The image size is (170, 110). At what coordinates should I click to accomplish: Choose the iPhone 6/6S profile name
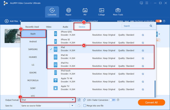coord(66,32)
